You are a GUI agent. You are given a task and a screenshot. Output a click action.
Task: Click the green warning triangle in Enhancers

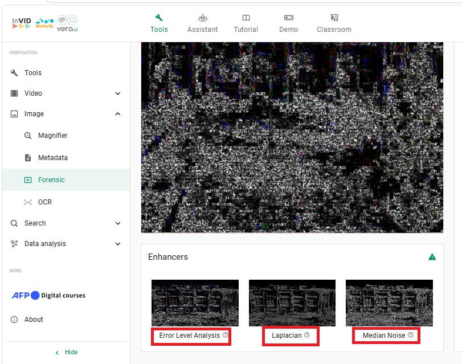click(432, 257)
